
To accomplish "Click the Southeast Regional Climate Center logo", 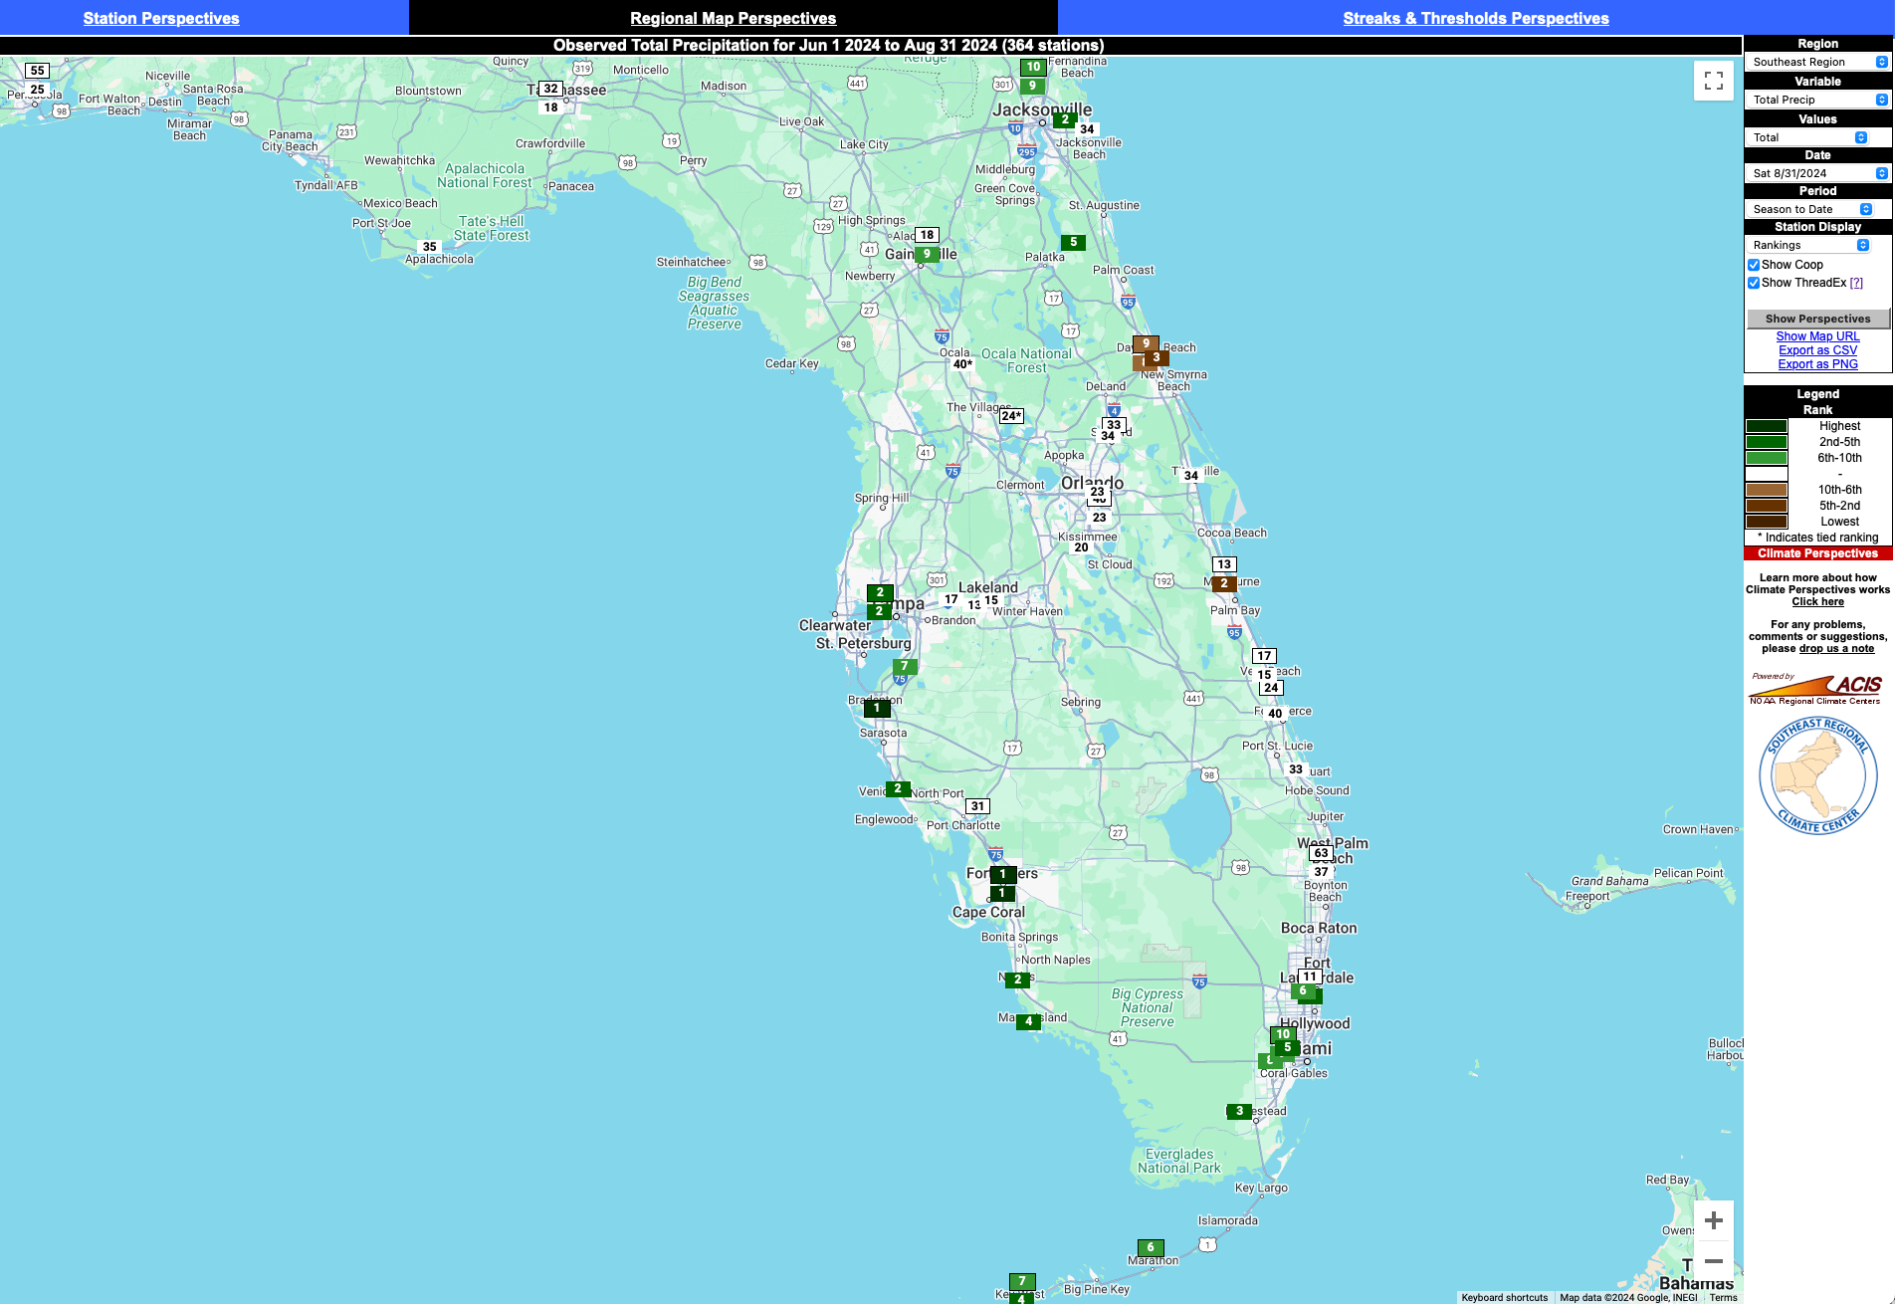I will pos(1817,775).
